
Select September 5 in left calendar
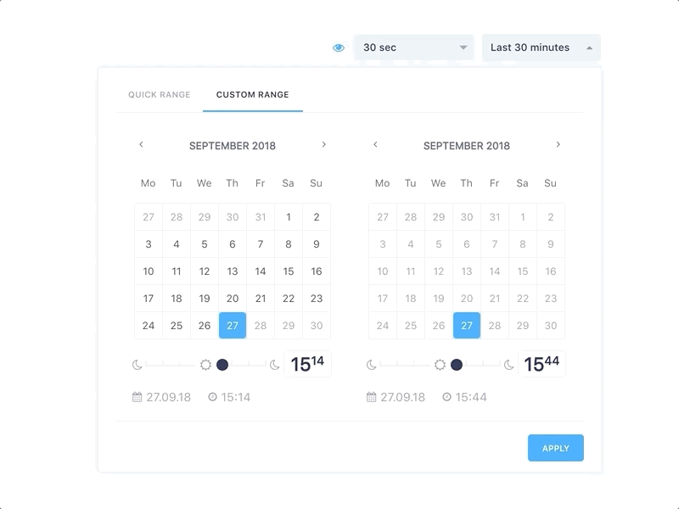pos(205,244)
